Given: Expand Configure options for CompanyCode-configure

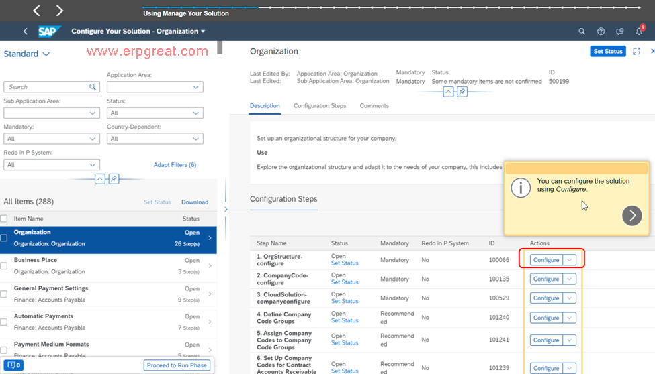Looking at the screenshot, I should [x=570, y=279].
